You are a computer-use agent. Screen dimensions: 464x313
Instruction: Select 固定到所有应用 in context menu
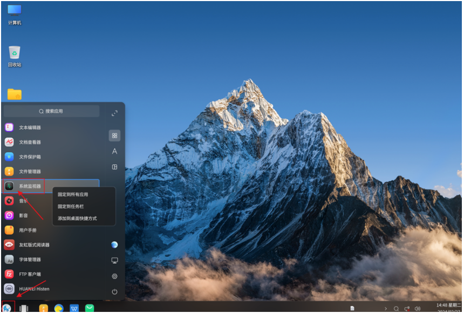[x=73, y=194]
